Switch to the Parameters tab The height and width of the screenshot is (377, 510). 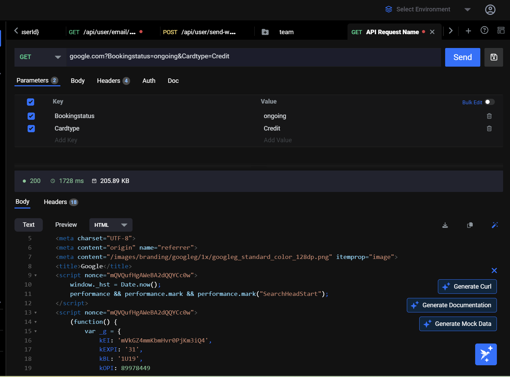(x=37, y=80)
